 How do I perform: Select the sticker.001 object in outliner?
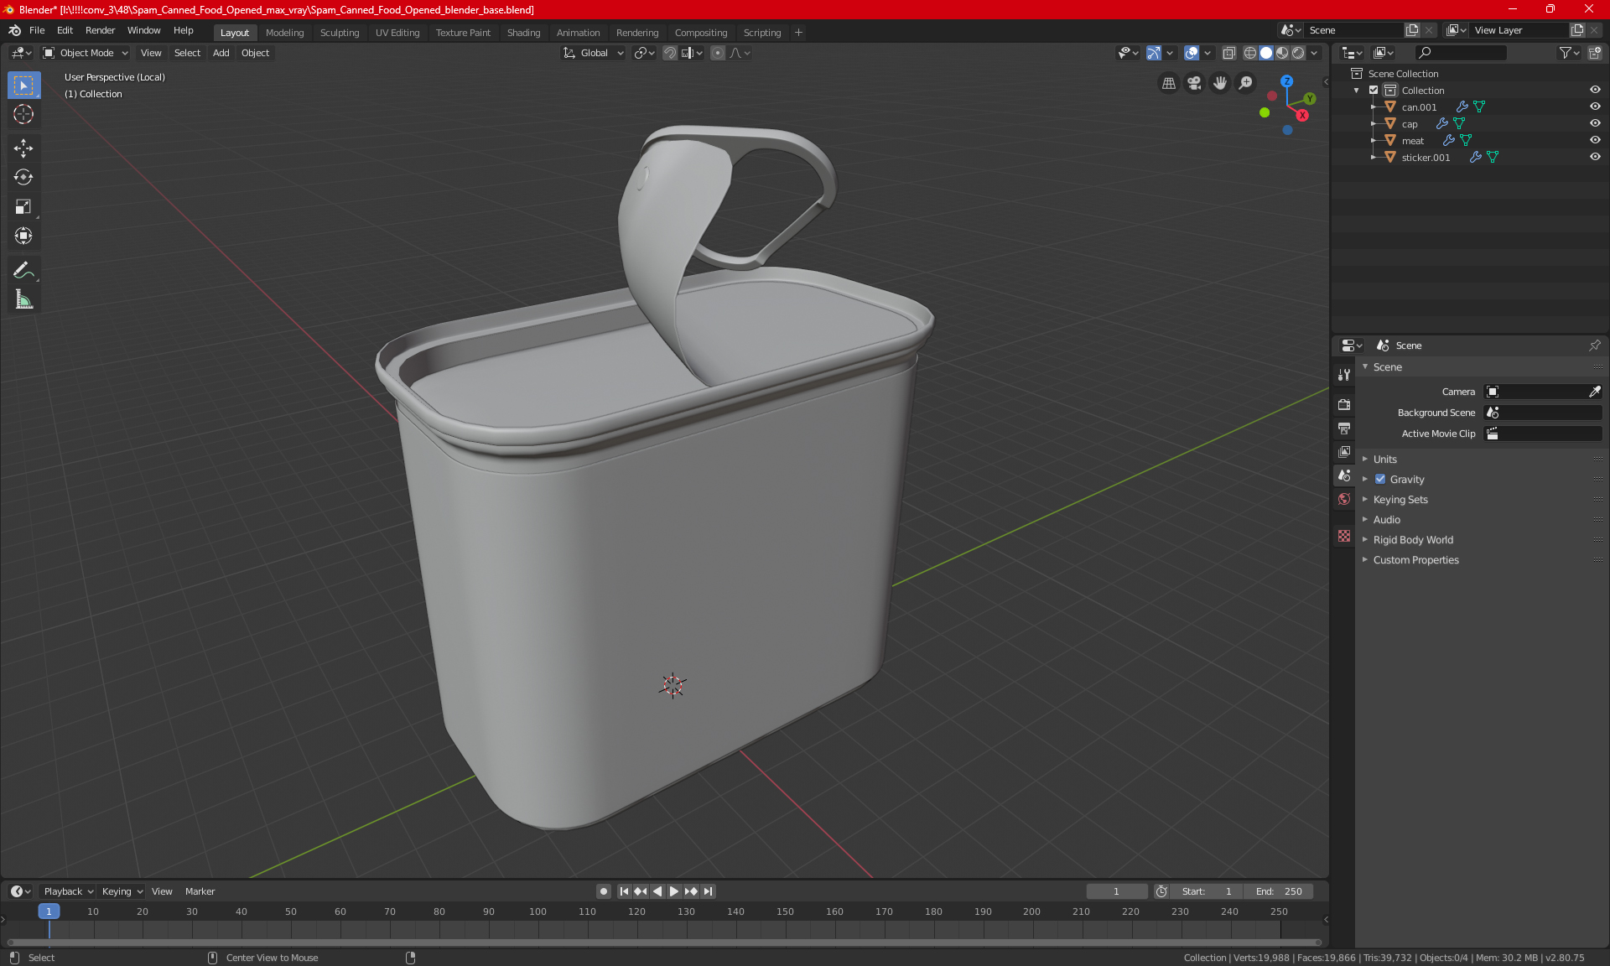[1426, 158]
